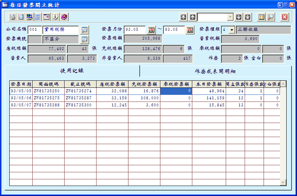Click the magnifier search icon in the toolbar
This screenshot has height=196, width=297.
click(271, 17)
